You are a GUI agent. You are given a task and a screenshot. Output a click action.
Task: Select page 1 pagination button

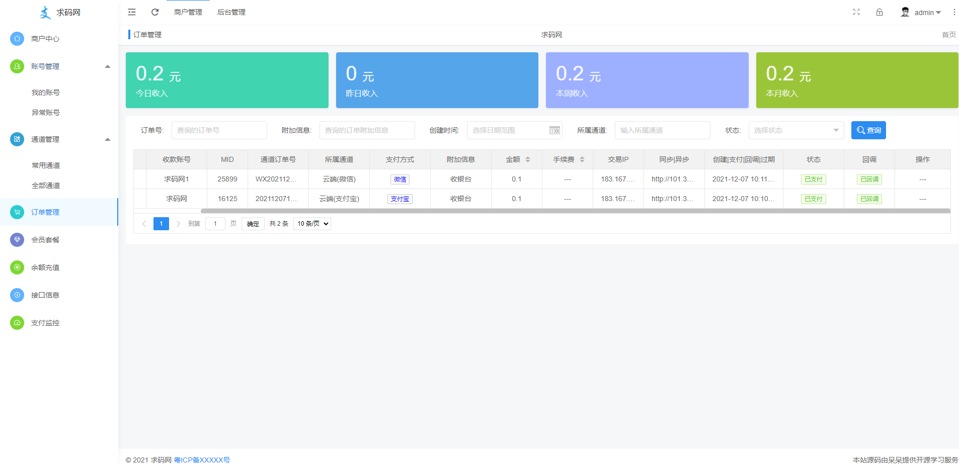[161, 224]
